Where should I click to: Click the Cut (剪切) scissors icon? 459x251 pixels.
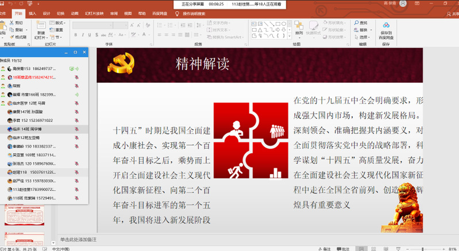pyautogui.click(x=11, y=23)
